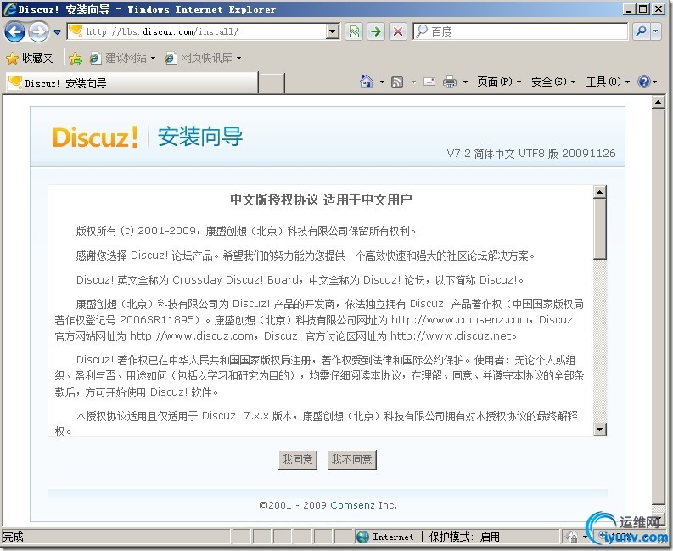This screenshot has height=551, width=673.
Task: Click the text http://www.discuz.net in the agreement
Action: pos(451,336)
